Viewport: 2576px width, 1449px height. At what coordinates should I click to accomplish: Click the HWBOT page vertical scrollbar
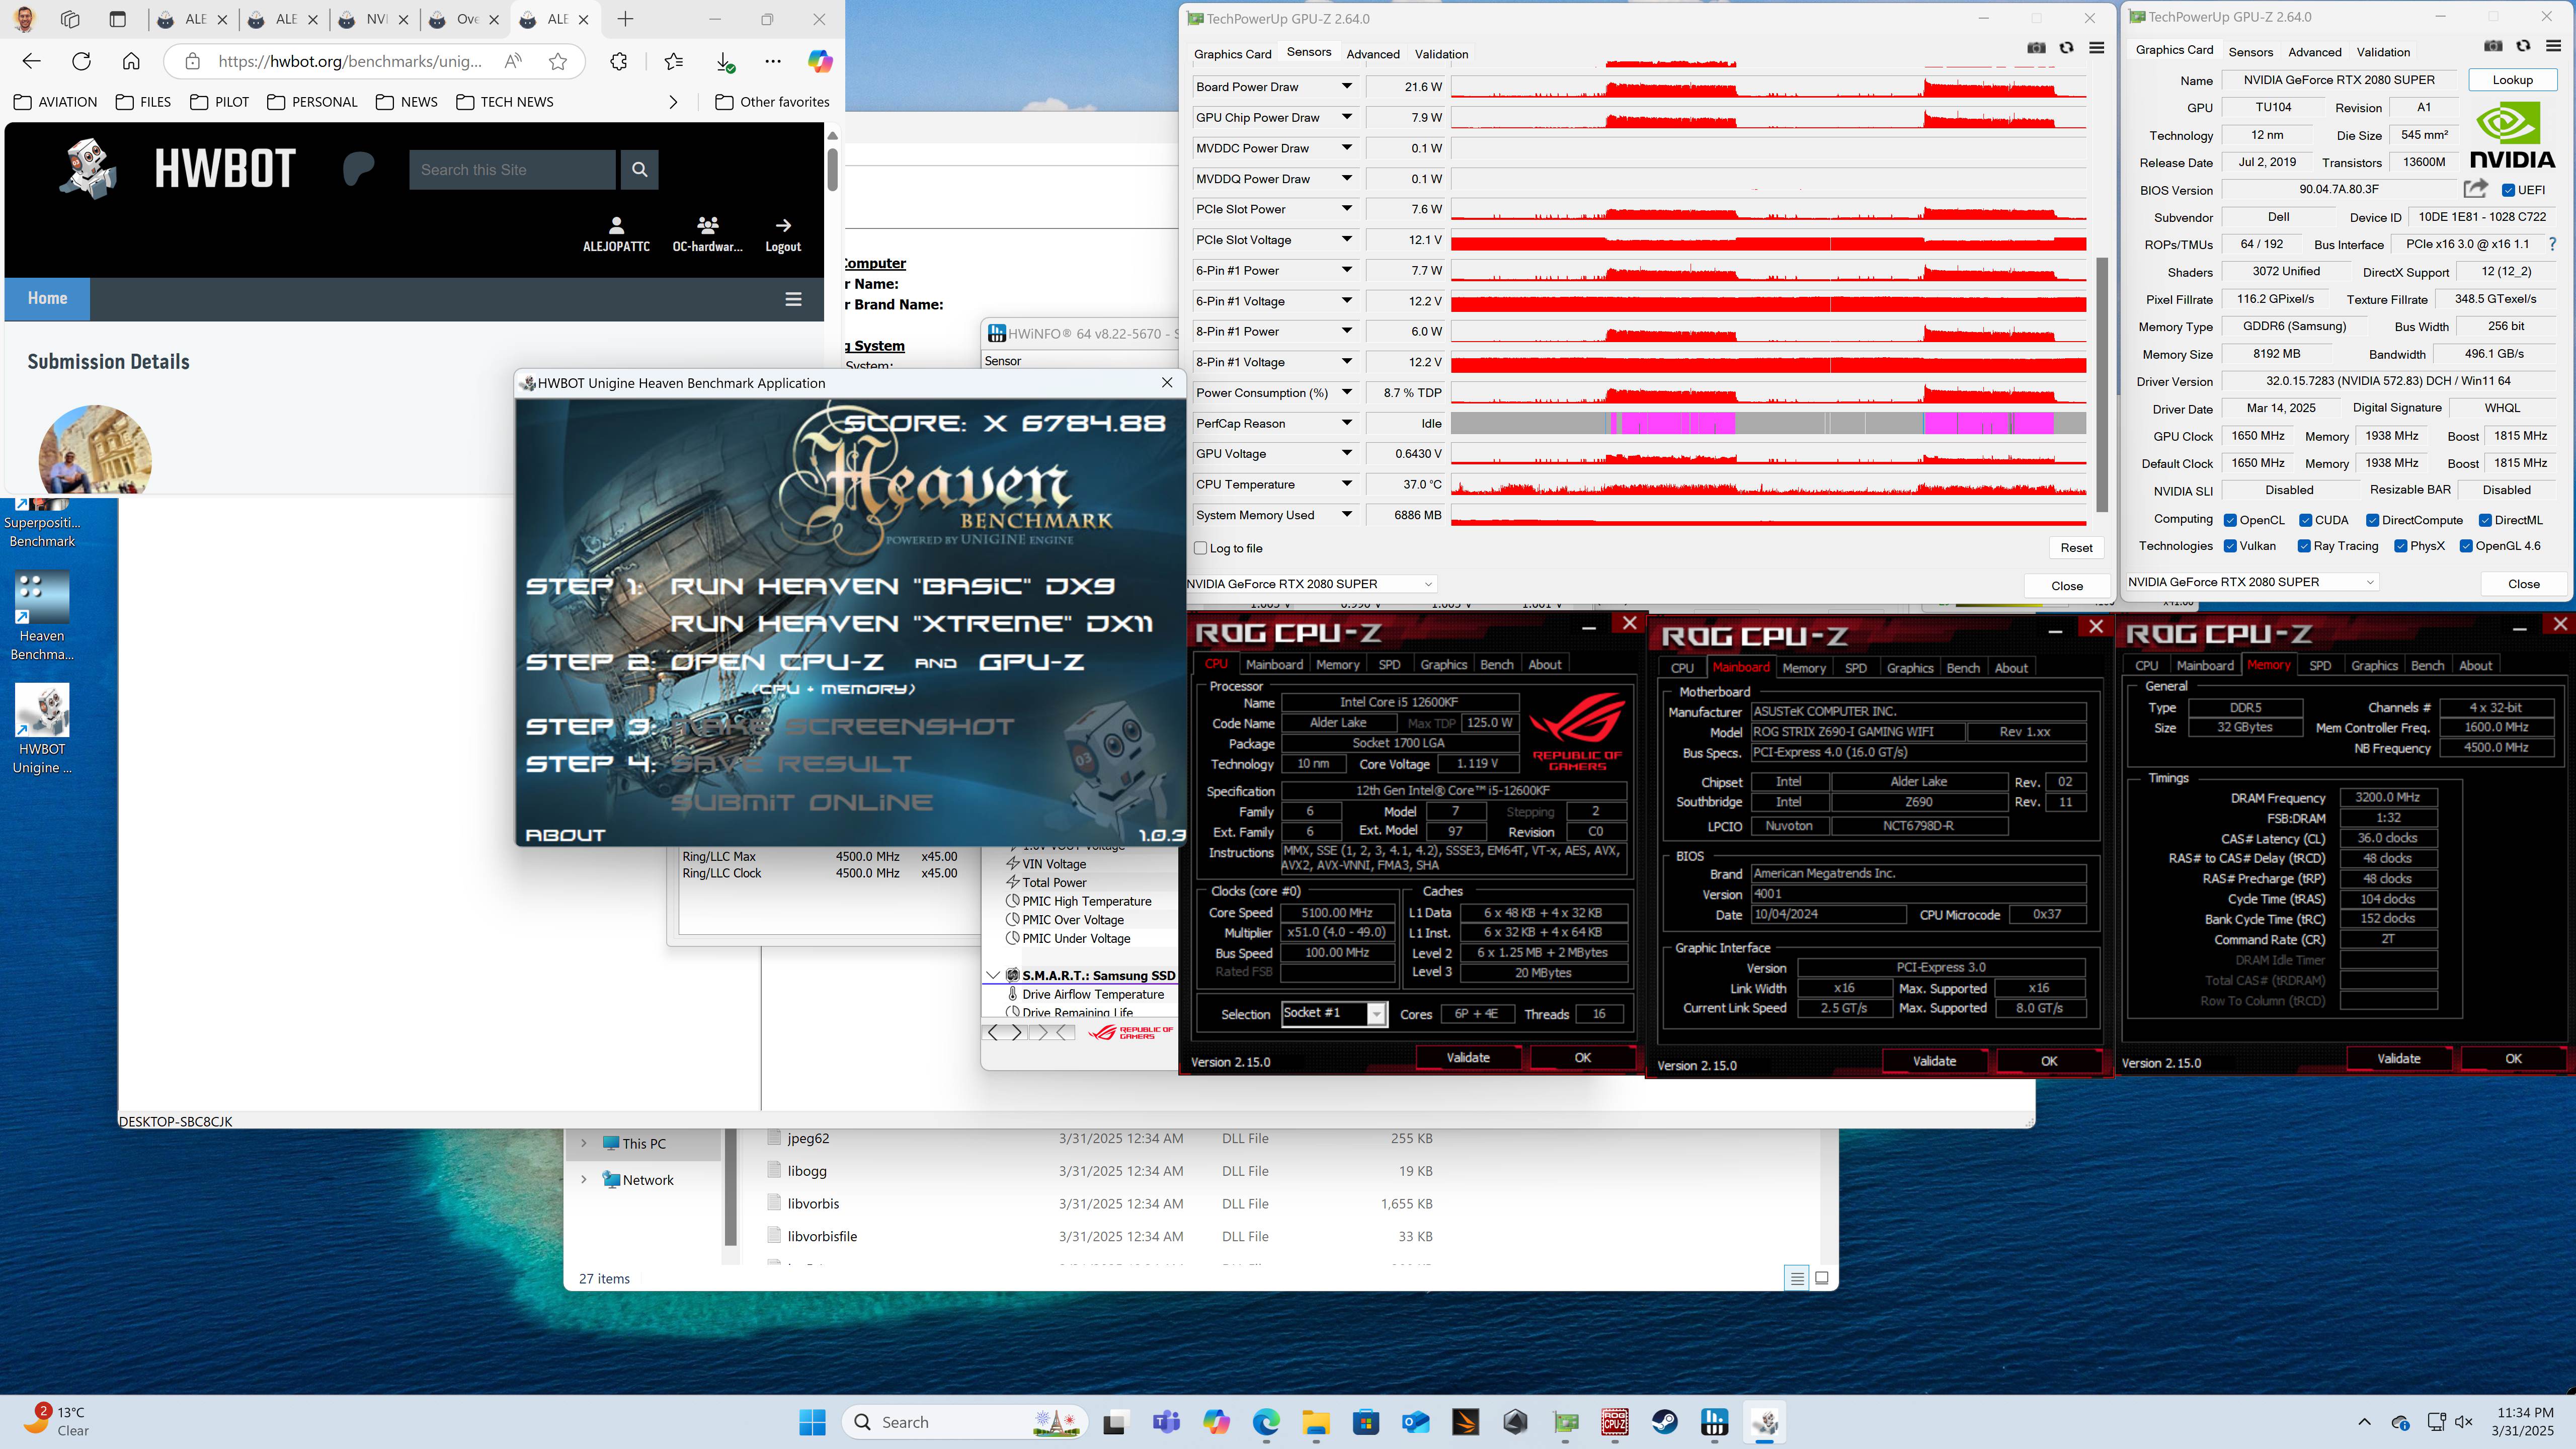coord(832,170)
